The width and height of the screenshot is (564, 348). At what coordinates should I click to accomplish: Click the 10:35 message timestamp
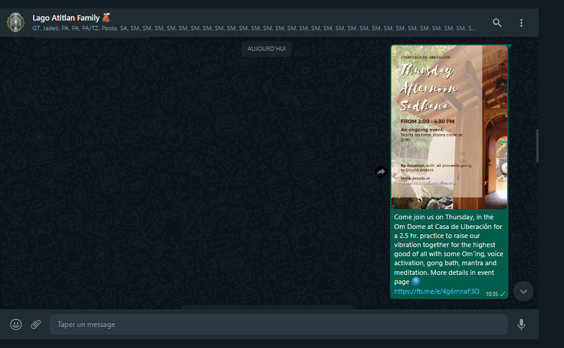pos(492,294)
